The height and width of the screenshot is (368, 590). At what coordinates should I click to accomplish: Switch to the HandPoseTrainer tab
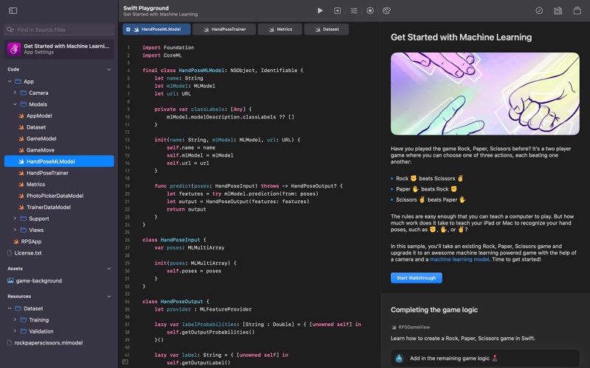[224, 29]
